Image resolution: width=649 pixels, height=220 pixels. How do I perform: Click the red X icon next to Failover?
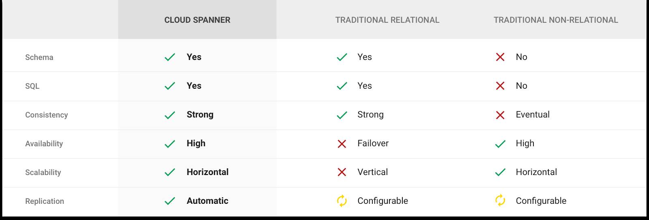pyautogui.click(x=342, y=144)
